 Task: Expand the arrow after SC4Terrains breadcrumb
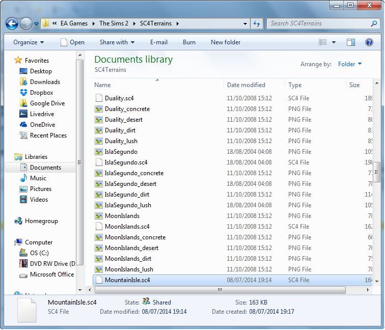pos(178,24)
